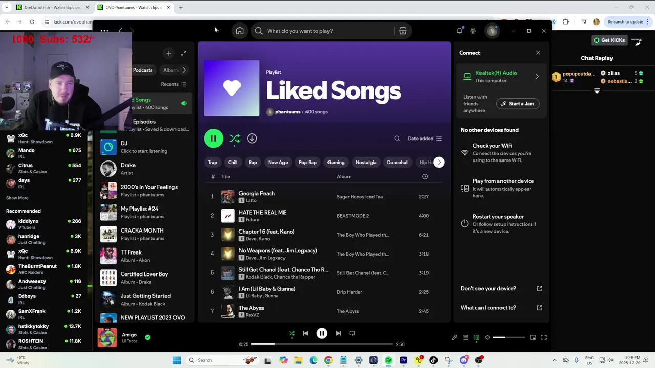The width and height of the screenshot is (655, 368).
Task: Create a new playlist with plus icon
Action: tap(168, 53)
